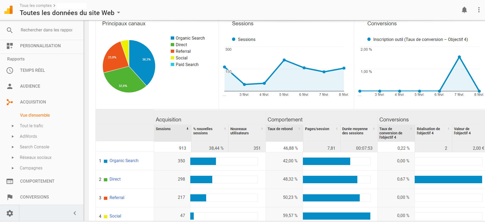485x222 pixels.
Task: Focus the Rechercher dans les rapports field
Action: tap(47, 30)
